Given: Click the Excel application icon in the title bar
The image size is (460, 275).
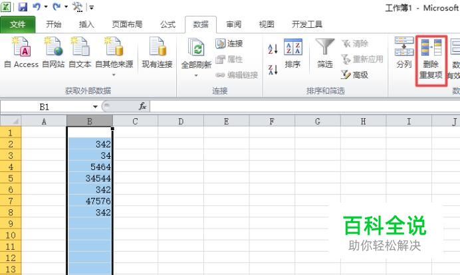Looking at the screenshot, I should 5,7.
